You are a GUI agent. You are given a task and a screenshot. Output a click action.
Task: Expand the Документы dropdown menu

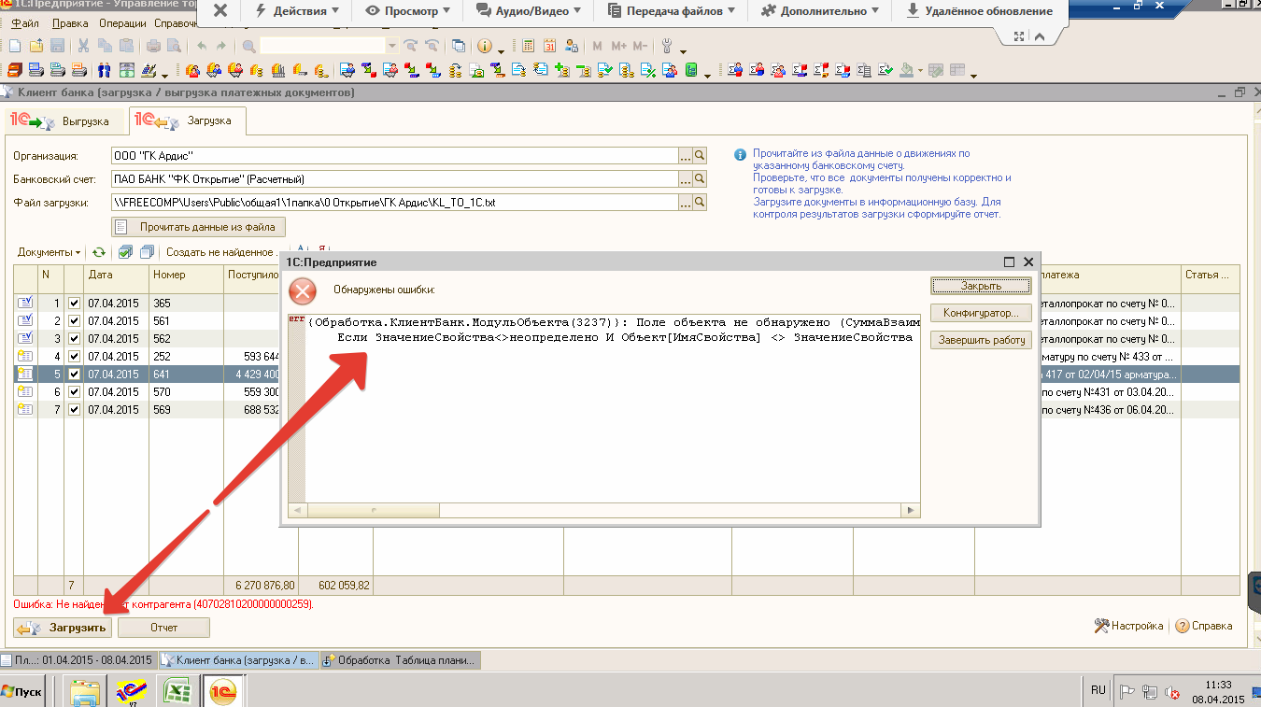pyautogui.click(x=49, y=252)
